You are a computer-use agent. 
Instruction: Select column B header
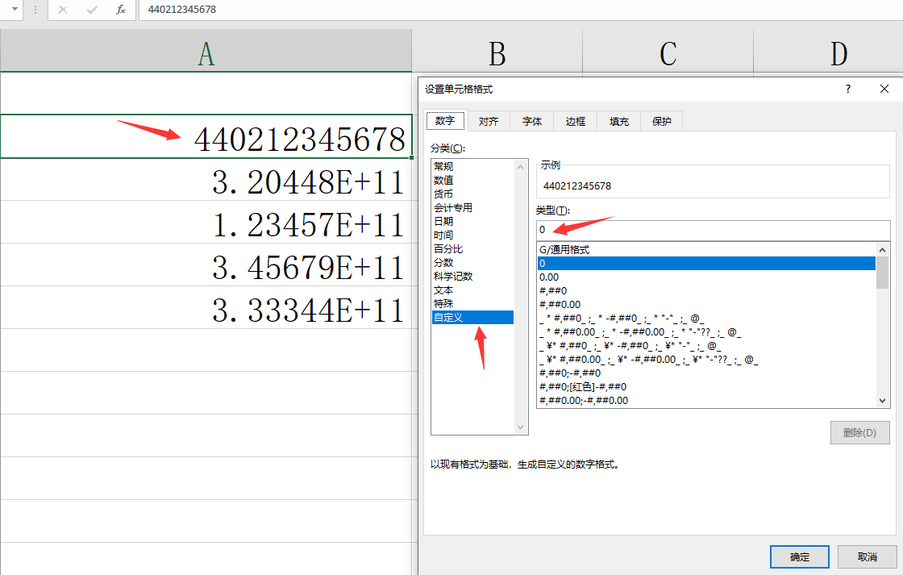(497, 52)
